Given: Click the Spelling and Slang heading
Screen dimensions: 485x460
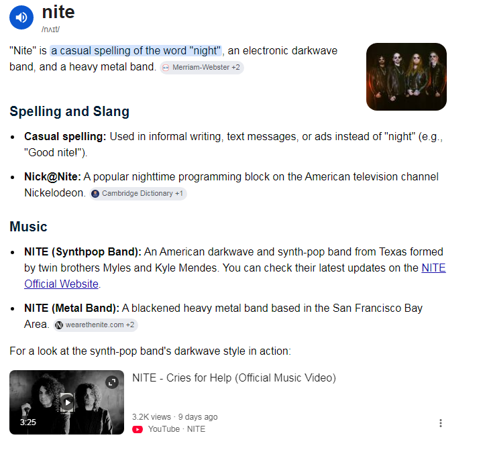Looking at the screenshot, I should [x=70, y=111].
